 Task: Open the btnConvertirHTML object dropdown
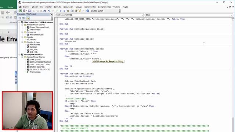point(142,15)
